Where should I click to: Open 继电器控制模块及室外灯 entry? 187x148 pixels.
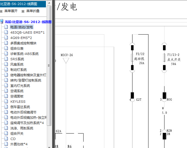click(x=28, y=75)
